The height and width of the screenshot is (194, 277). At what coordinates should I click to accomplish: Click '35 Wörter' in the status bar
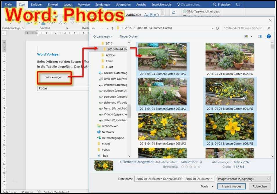pos(27,192)
